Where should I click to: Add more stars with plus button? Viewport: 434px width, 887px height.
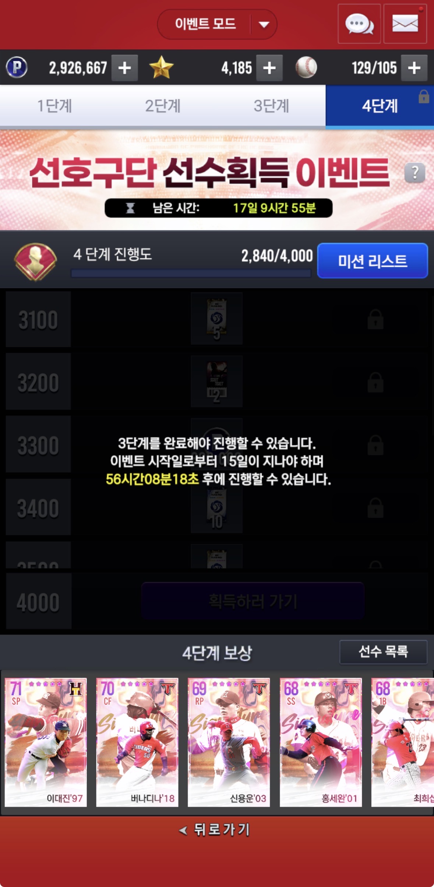pyautogui.click(x=269, y=68)
